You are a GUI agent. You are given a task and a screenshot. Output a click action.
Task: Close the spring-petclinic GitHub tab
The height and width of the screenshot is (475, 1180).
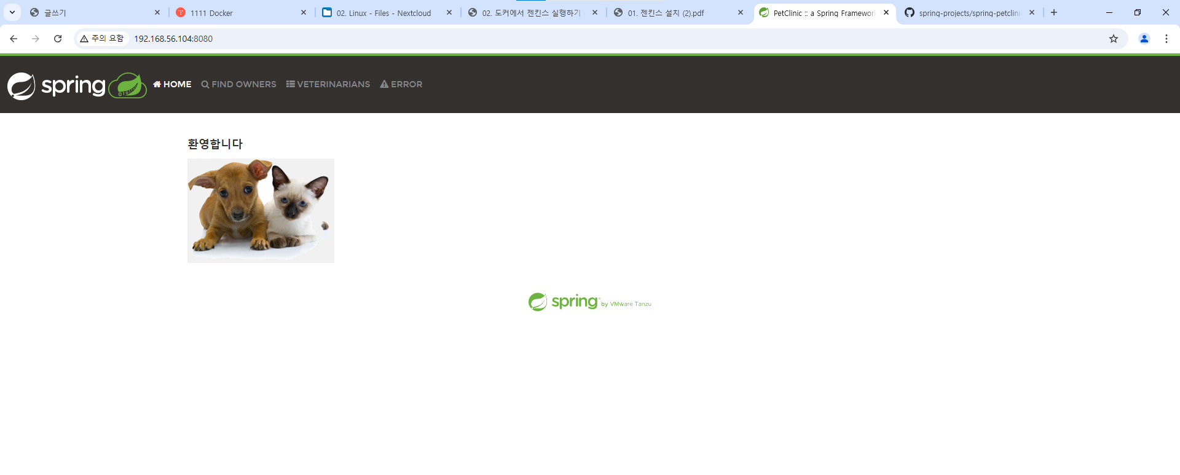click(1032, 12)
